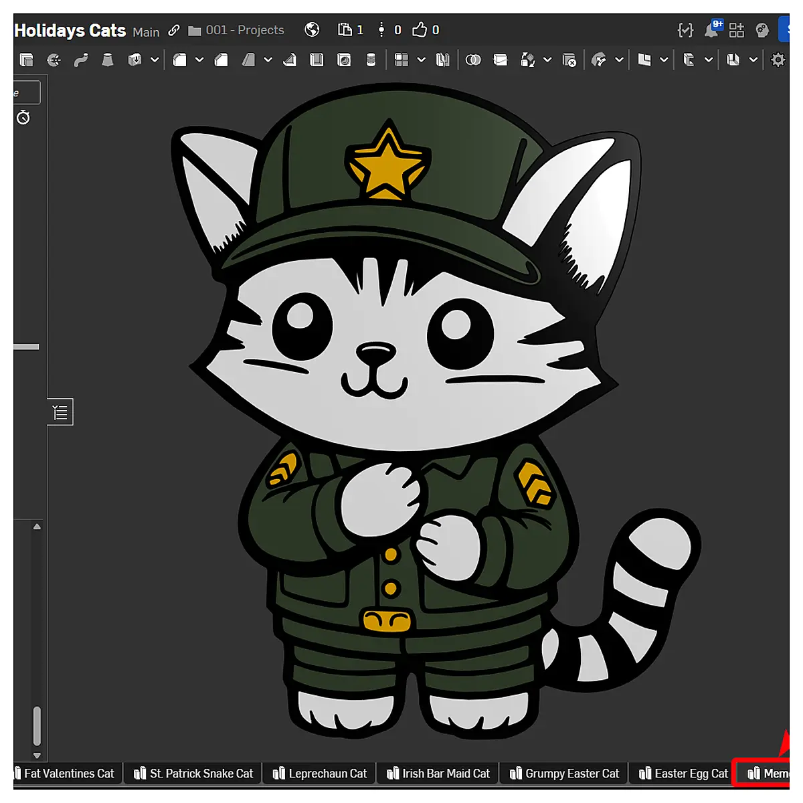Image resolution: width=803 pixels, height=803 pixels.
Task: Open the Irish Bar Maid Cat tab
Action: coord(438,774)
